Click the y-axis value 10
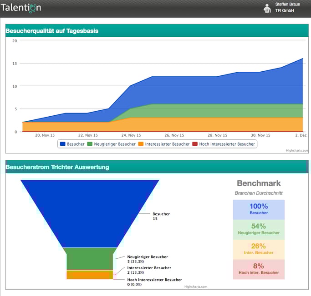 point(15,86)
